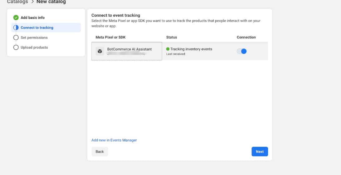Image resolution: width=341 pixels, height=175 pixels.
Task: Click the green status dot for tracking events
Action: click(168, 49)
